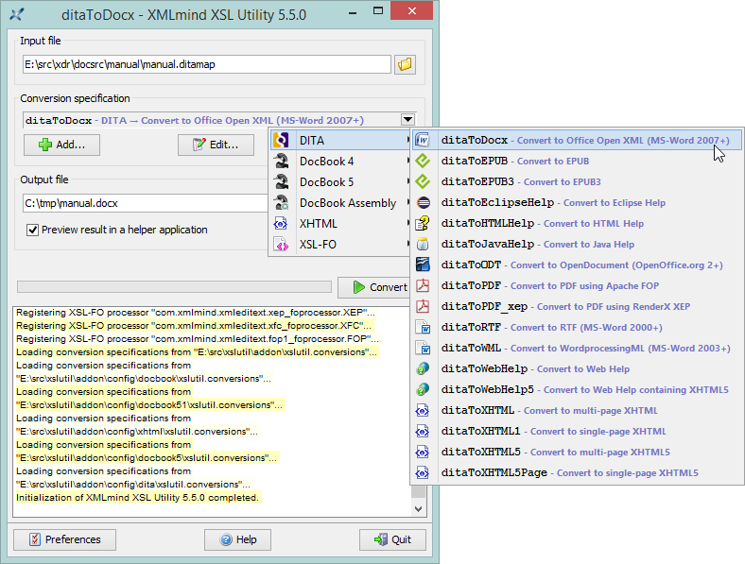This screenshot has width=745, height=564.
Task: Click the Quit button
Action: (392, 539)
